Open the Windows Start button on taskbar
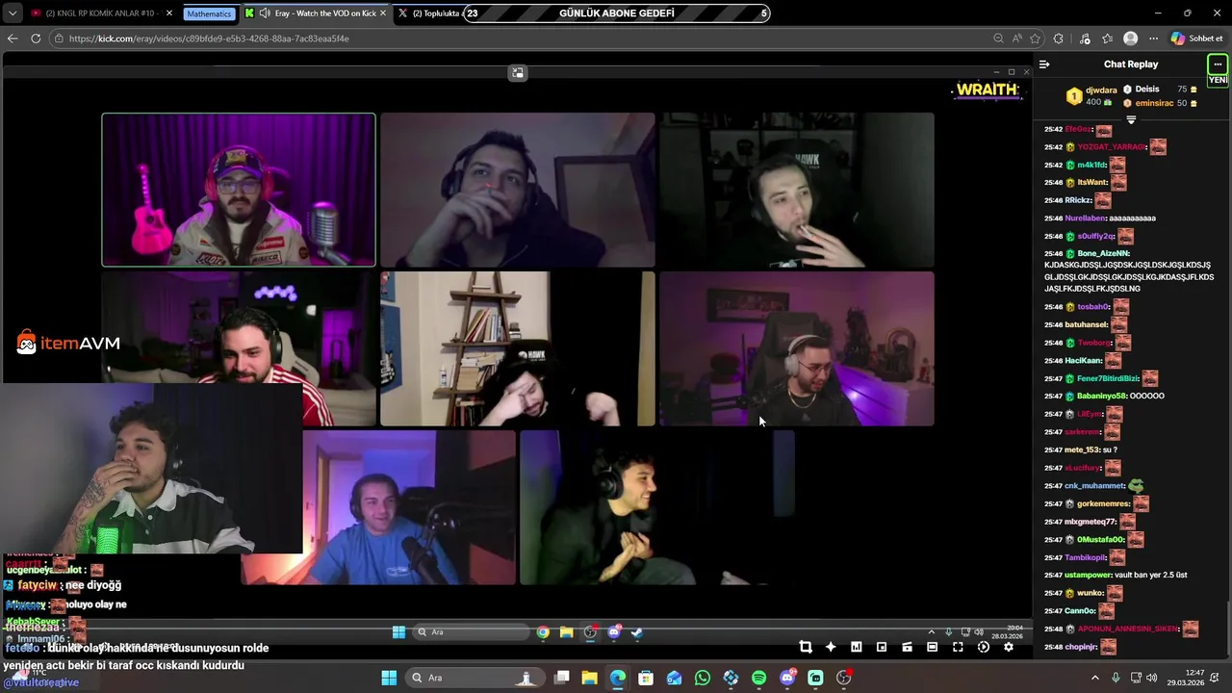 click(x=389, y=678)
